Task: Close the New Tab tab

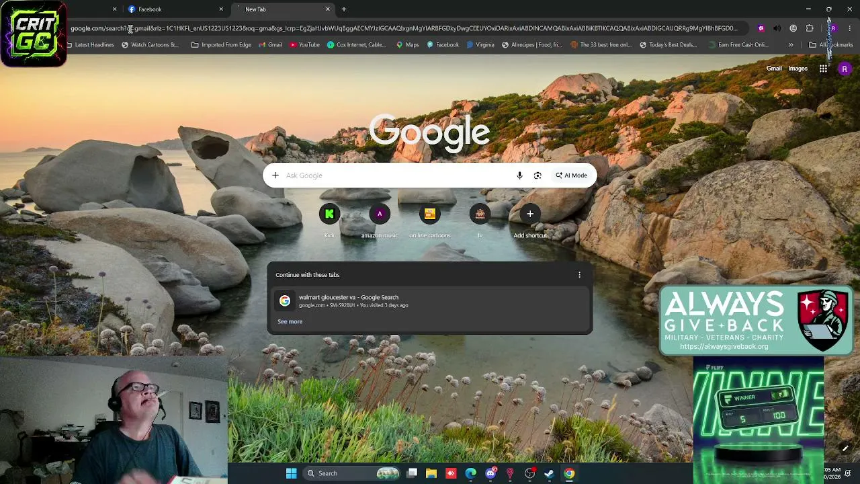Action: (328, 9)
